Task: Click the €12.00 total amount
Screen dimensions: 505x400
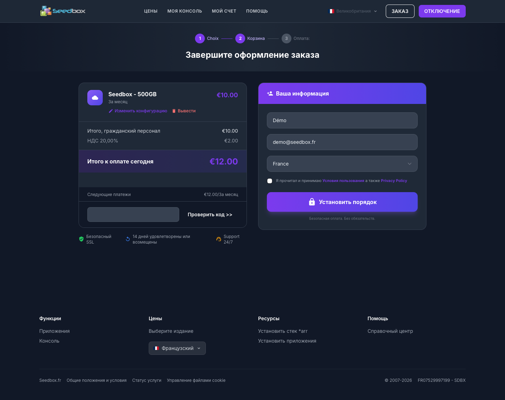Action: tap(224, 161)
